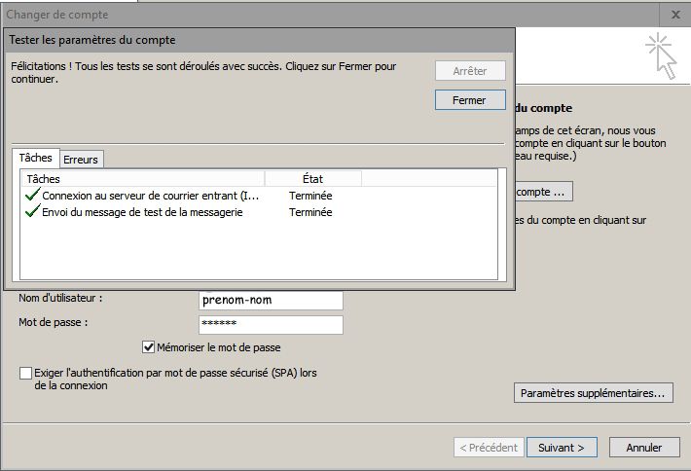Viewport: 691px width, 471px height.
Task: Toggle the Mémoriser le mot de passe checkbox
Action: 149,347
